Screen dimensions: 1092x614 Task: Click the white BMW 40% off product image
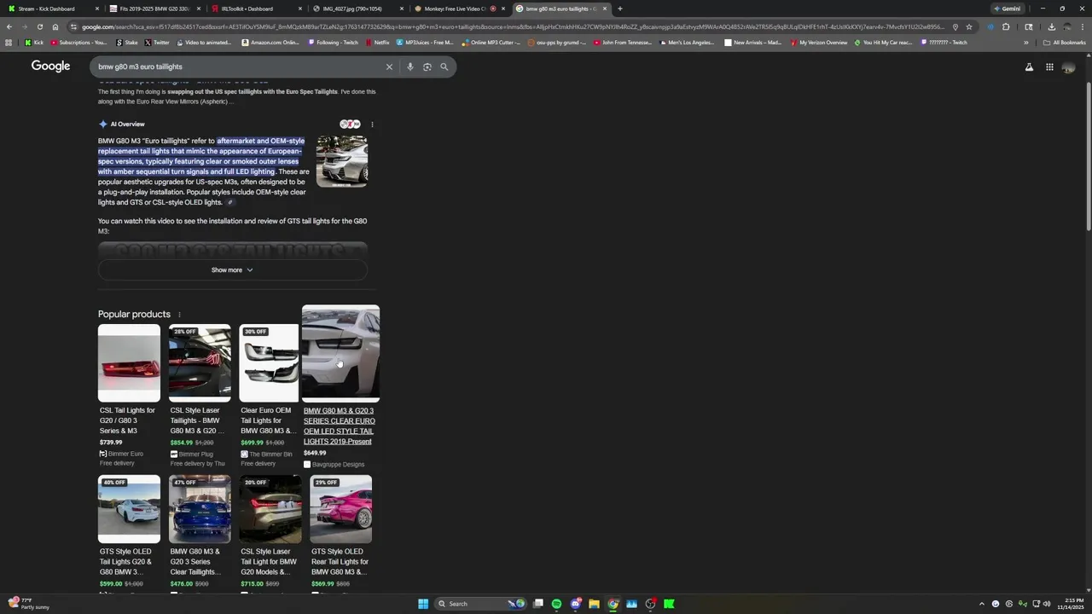point(129,509)
